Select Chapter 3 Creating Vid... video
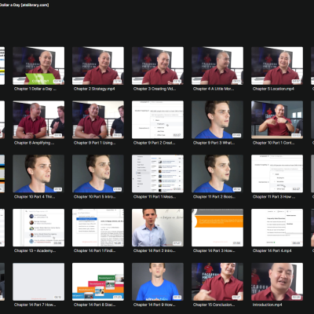Viewport: 314px width, 314px height. (x=158, y=66)
